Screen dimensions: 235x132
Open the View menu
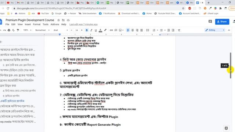(x=20, y=25)
